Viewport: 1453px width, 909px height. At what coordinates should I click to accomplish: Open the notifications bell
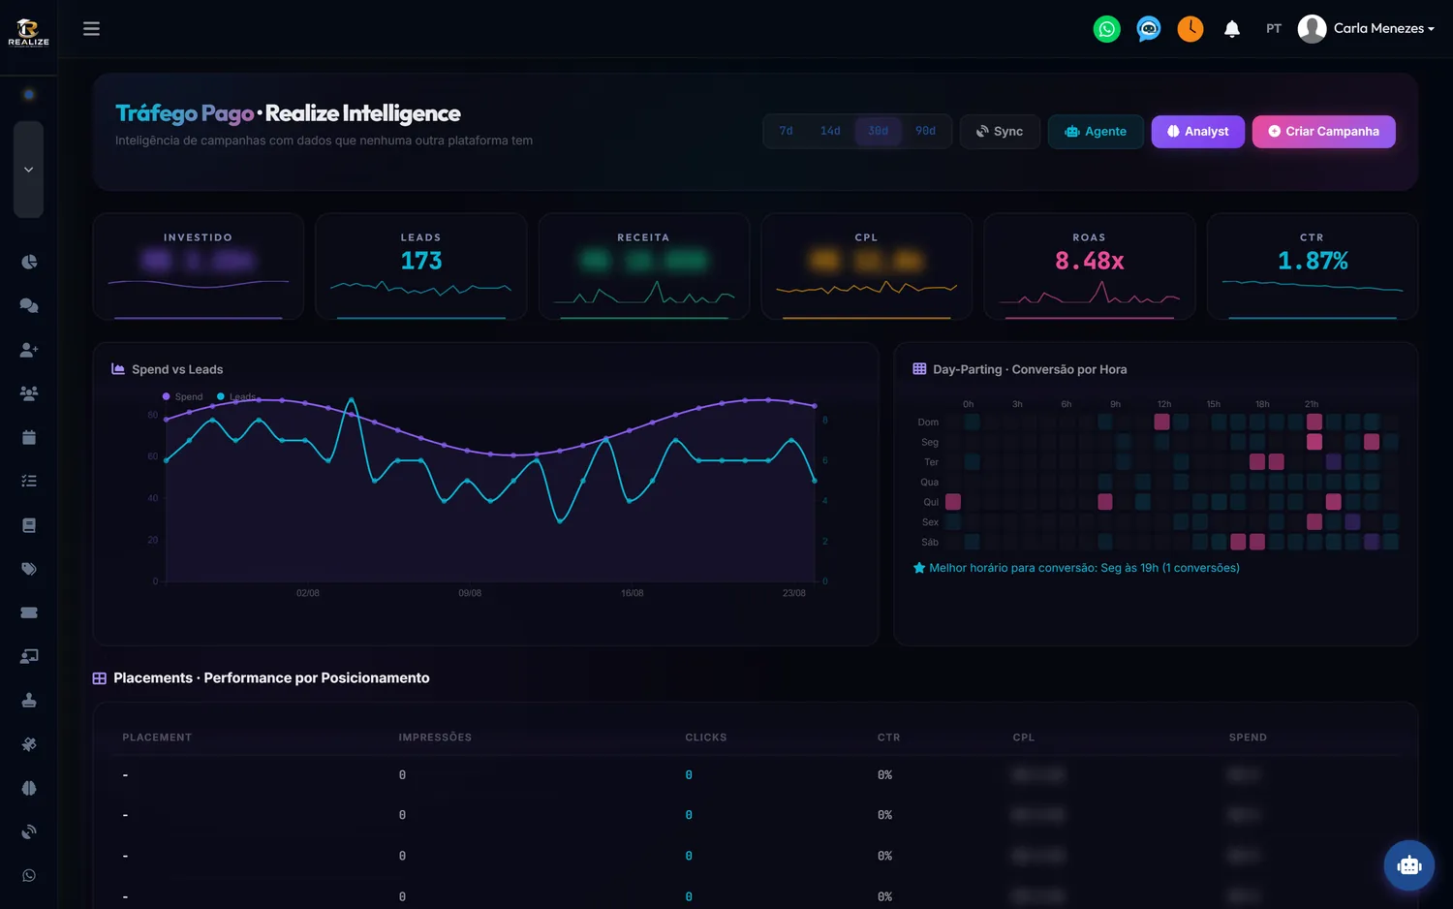[1232, 29]
